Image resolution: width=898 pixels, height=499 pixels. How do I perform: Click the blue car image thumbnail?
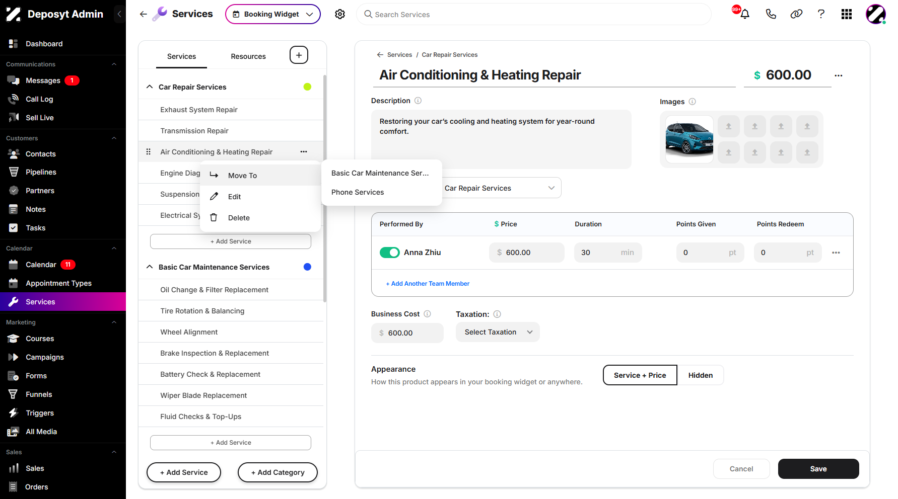click(689, 139)
